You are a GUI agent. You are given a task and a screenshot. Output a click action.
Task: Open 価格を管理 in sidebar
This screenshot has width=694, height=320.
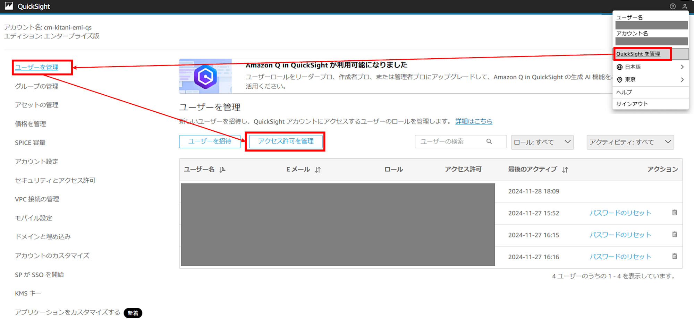tap(31, 124)
